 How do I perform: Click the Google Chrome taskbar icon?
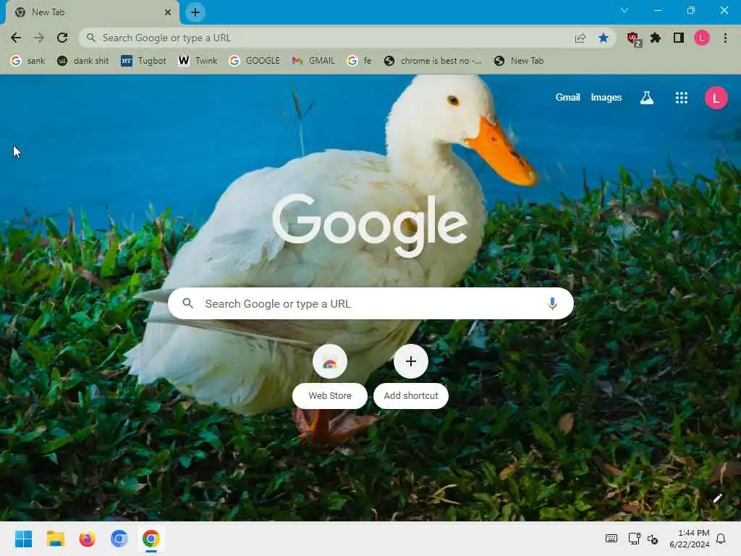[151, 539]
